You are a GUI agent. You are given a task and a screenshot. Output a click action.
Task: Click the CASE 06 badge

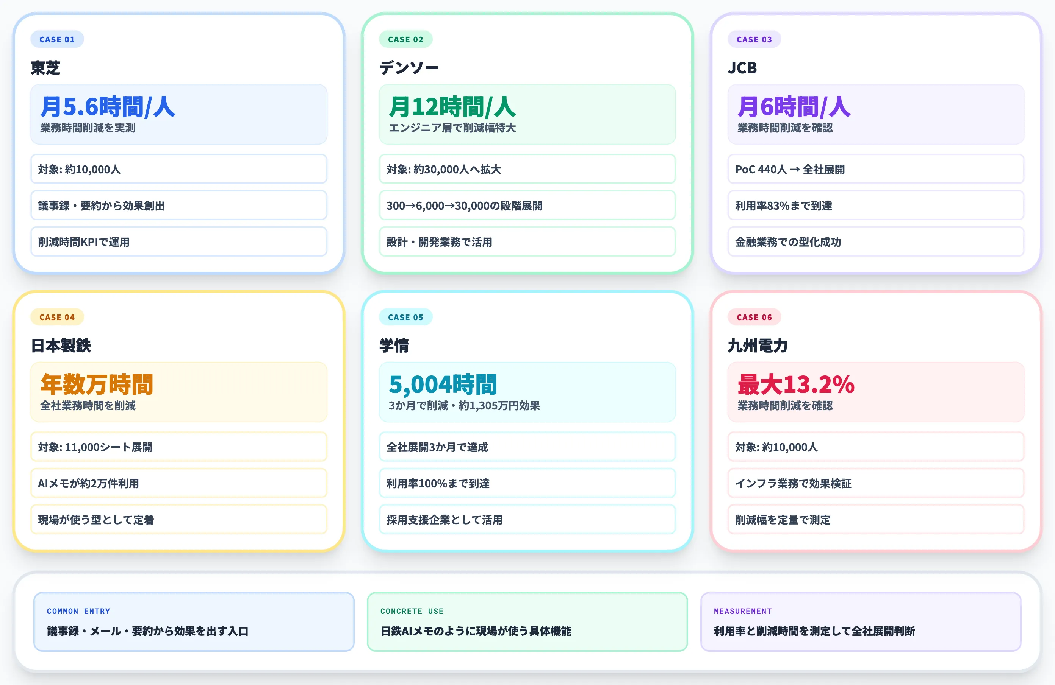coord(754,317)
